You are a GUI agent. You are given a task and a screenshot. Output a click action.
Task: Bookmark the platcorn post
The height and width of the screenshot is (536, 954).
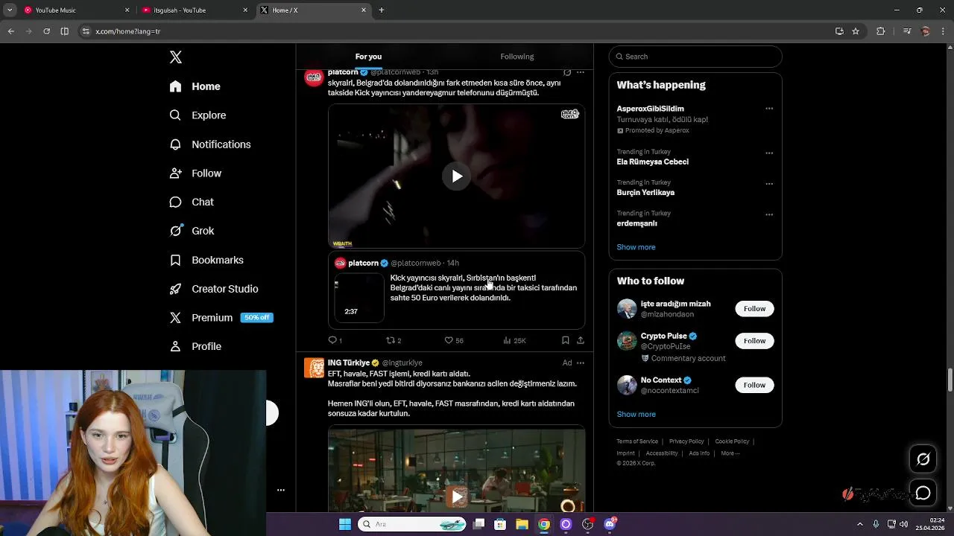coord(565,340)
